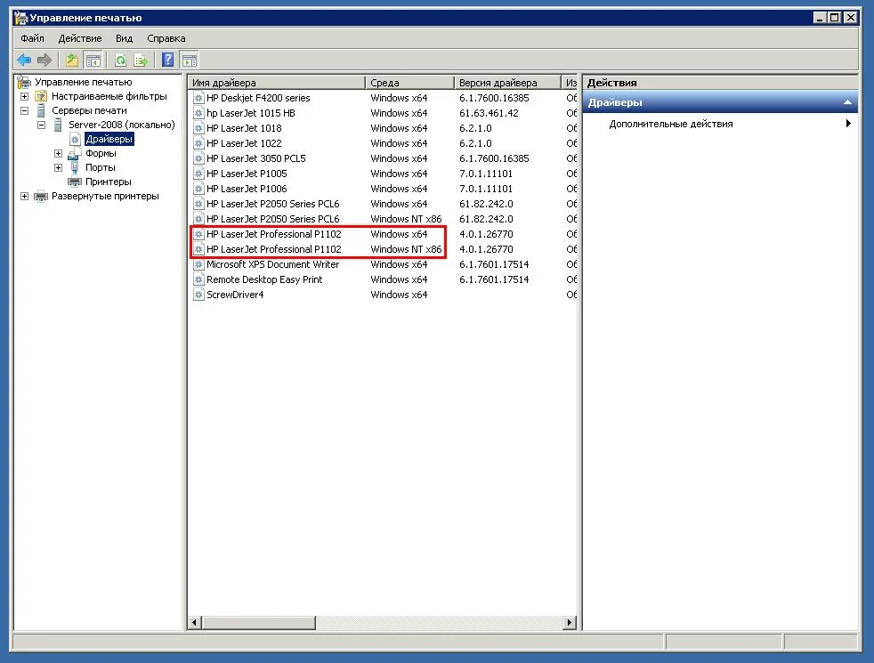This screenshot has height=663, width=874.
Task: Open the Действие menu
Action: pyautogui.click(x=80, y=38)
